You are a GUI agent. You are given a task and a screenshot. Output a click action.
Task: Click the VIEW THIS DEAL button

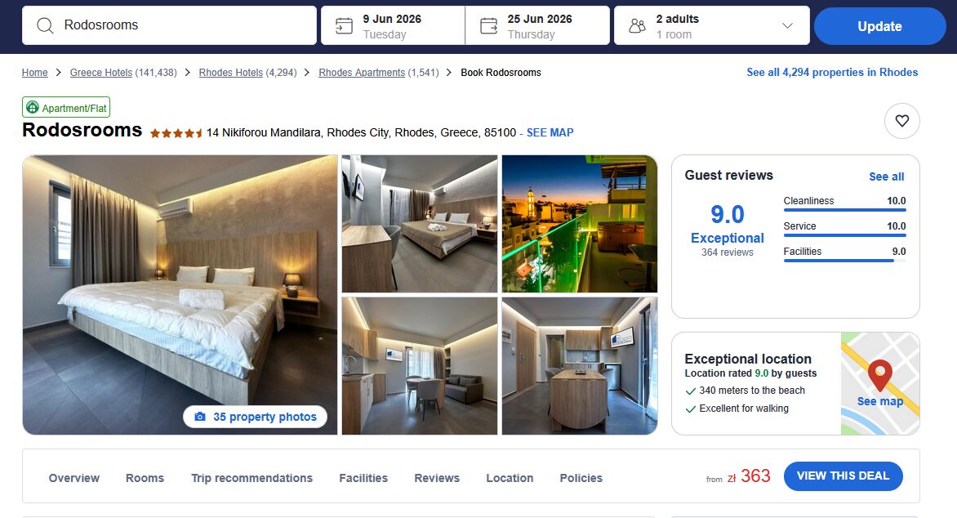843,476
